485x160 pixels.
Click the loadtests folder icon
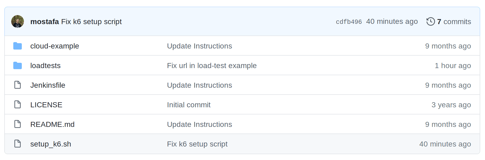[18, 65]
